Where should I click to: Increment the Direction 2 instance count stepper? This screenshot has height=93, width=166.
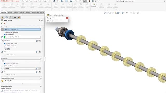40,71
